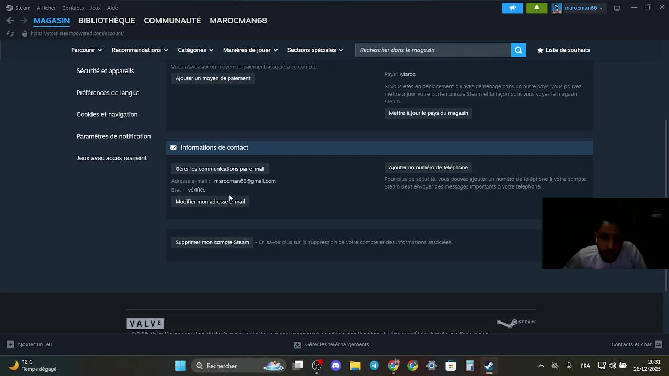Click Modifier mon adresse e-mail
Image resolution: width=669 pixels, height=376 pixels.
pos(210,202)
